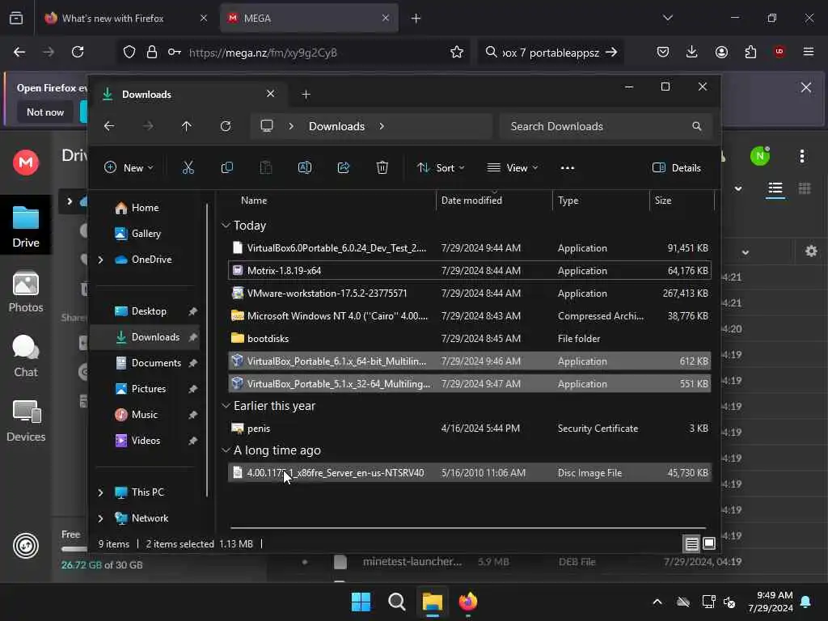Viewport: 828px width, 621px height.
Task: Bookmark this page with the star
Action: click(x=457, y=52)
